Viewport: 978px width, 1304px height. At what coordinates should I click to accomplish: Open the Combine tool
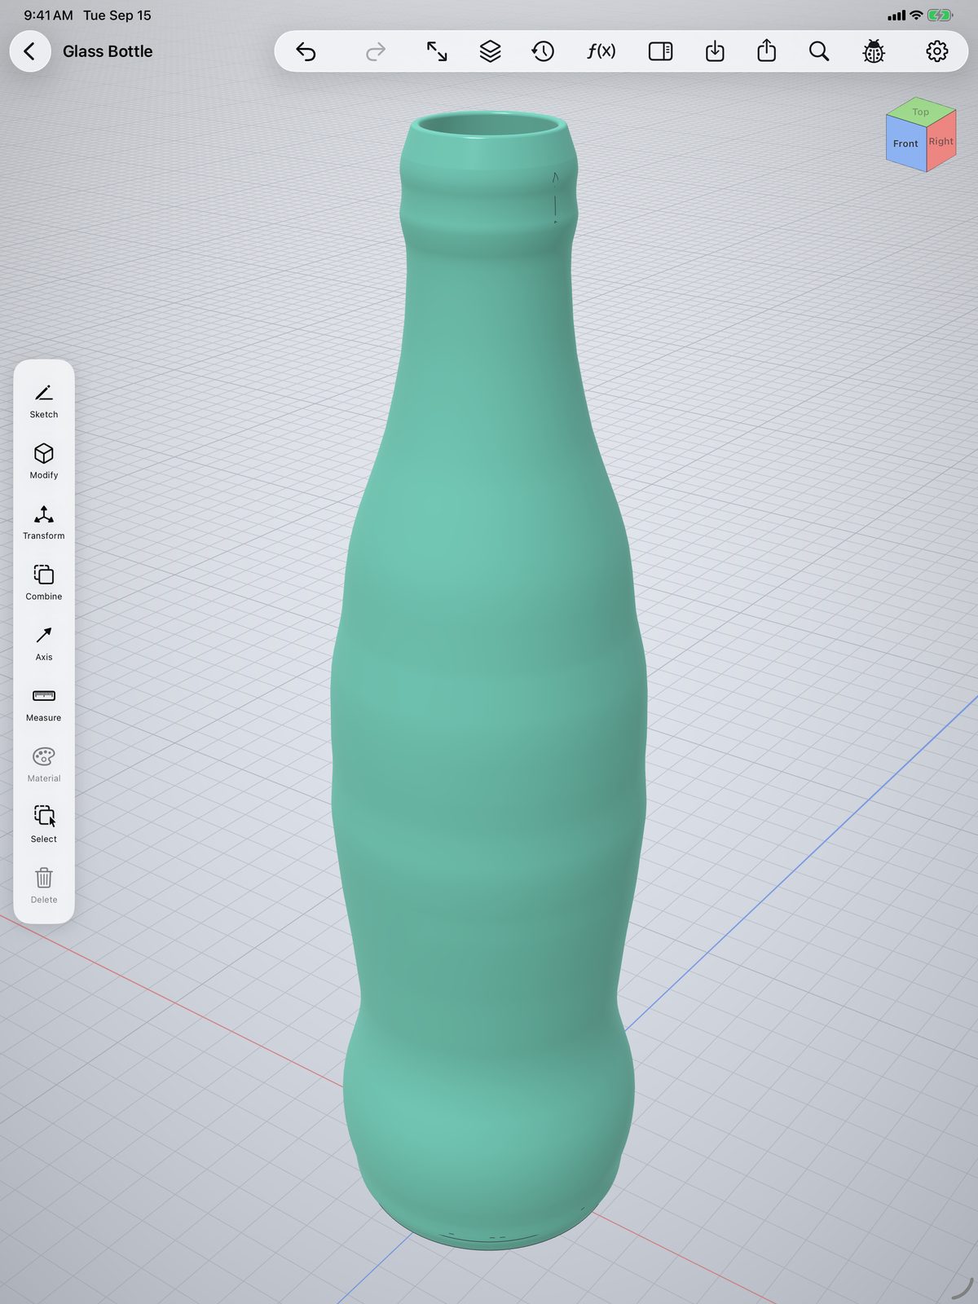44,583
